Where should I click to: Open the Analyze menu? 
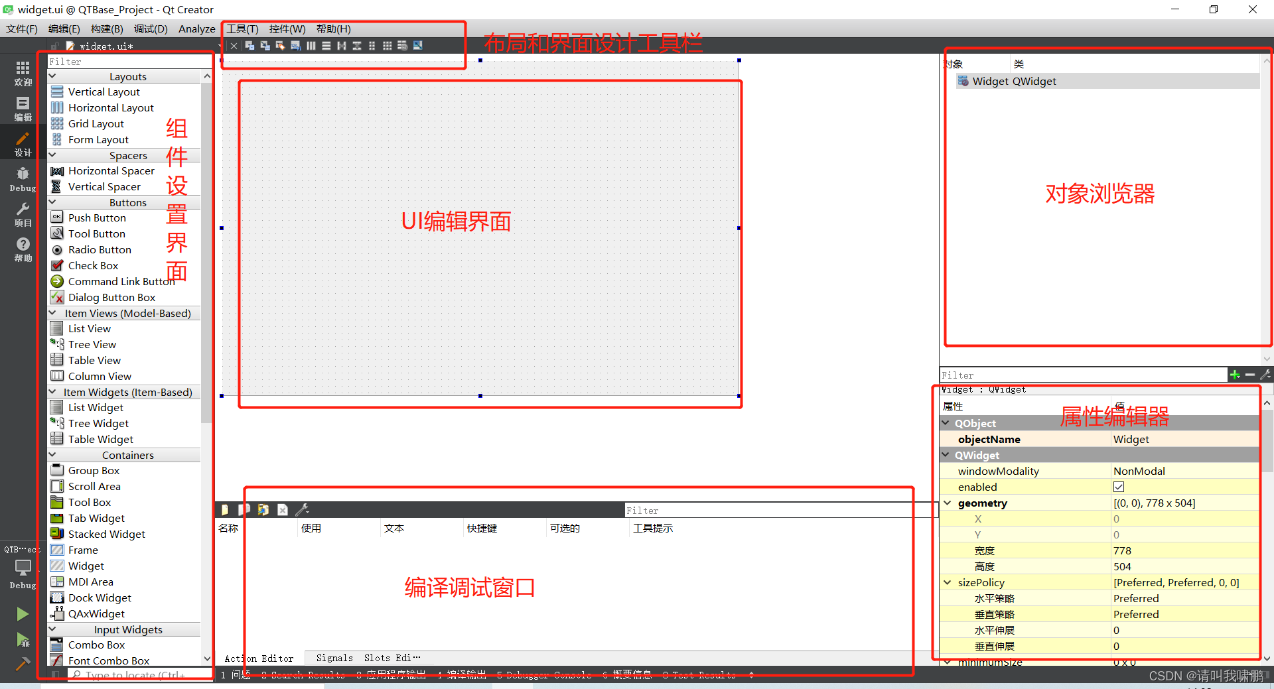click(196, 29)
